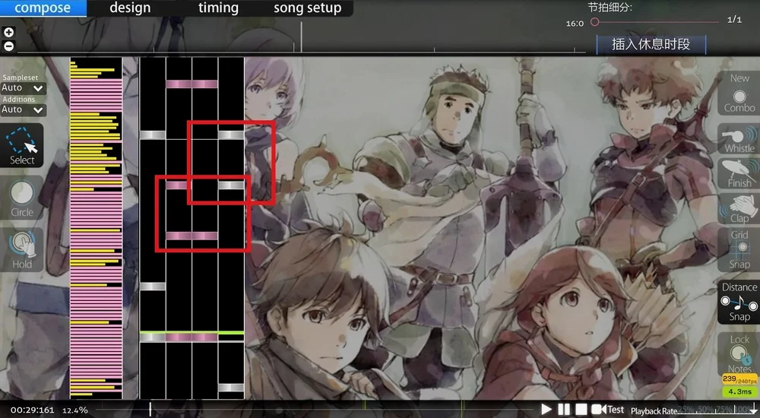Click the 00:29:161 timestamp
This screenshot has height=418, width=760.
33,410
